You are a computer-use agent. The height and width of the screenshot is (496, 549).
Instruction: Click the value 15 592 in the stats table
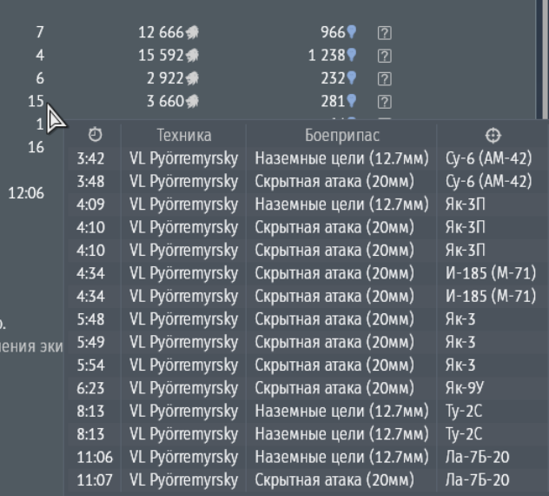point(161,56)
